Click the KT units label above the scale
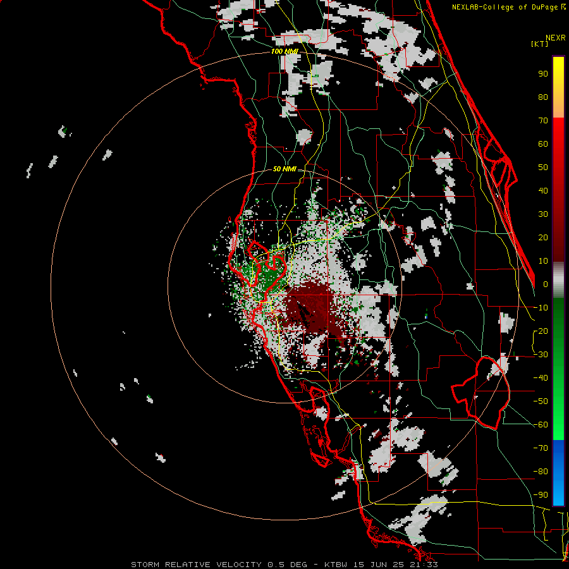The height and width of the screenshot is (569, 569). pos(540,44)
